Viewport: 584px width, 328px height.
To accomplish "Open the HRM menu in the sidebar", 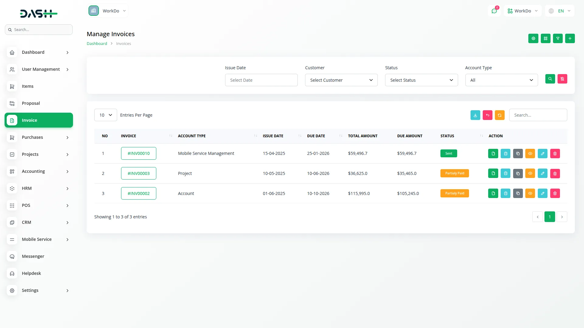I will pos(39,188).
